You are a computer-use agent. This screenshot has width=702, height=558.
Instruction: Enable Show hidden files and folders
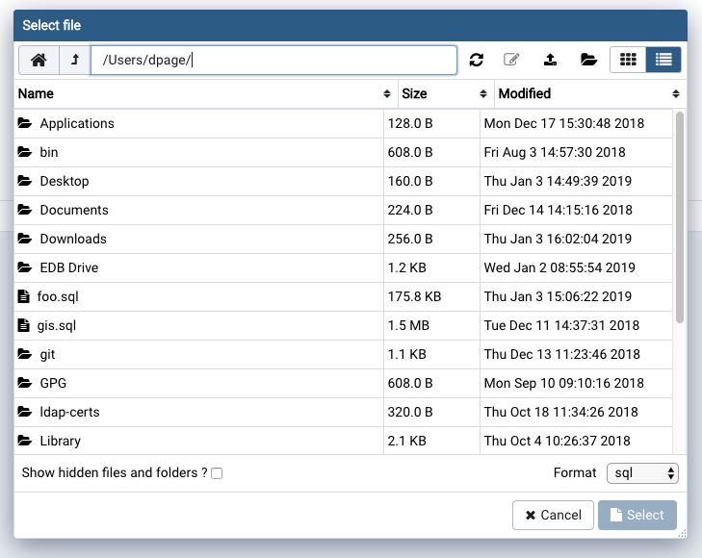pos(217,473)
